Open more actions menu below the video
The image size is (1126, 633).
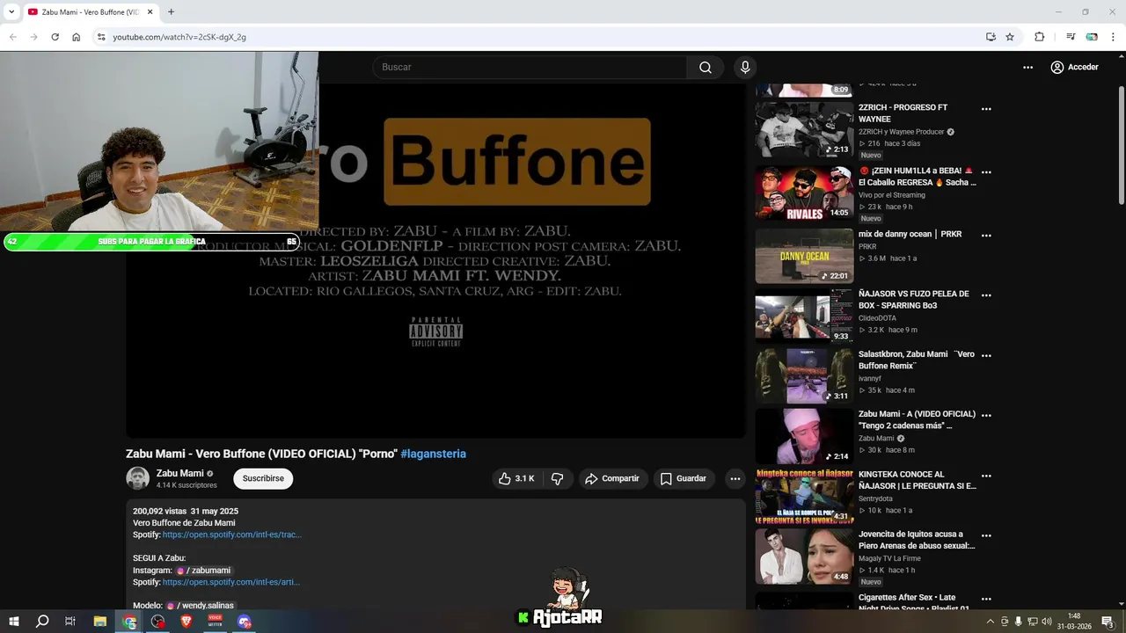click(735, 478)
